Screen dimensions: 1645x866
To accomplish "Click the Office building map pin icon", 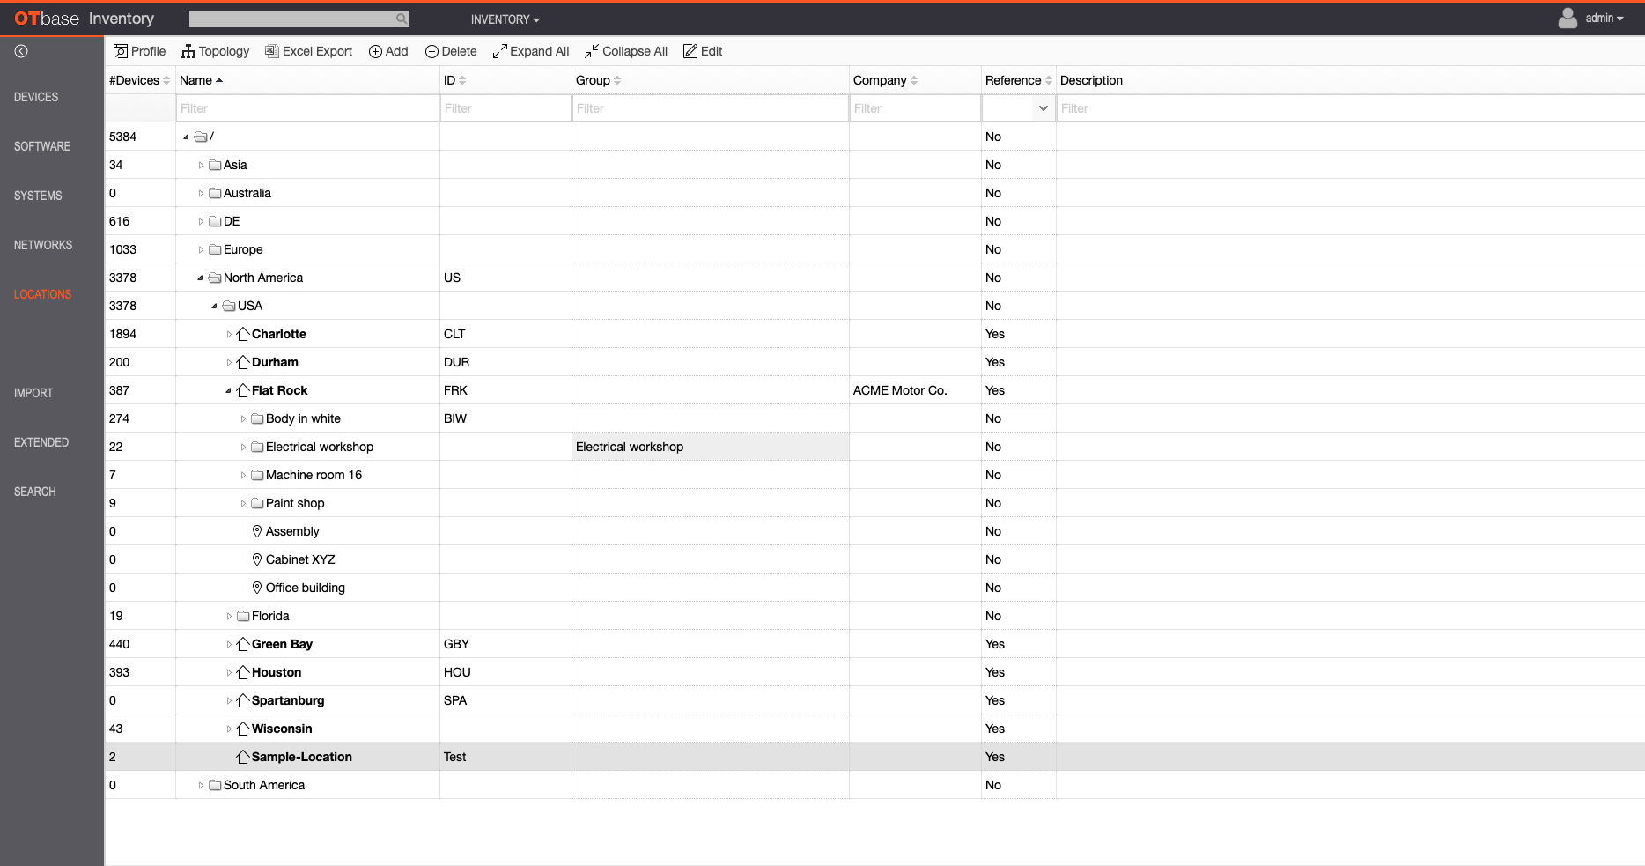I will (257, 588).
